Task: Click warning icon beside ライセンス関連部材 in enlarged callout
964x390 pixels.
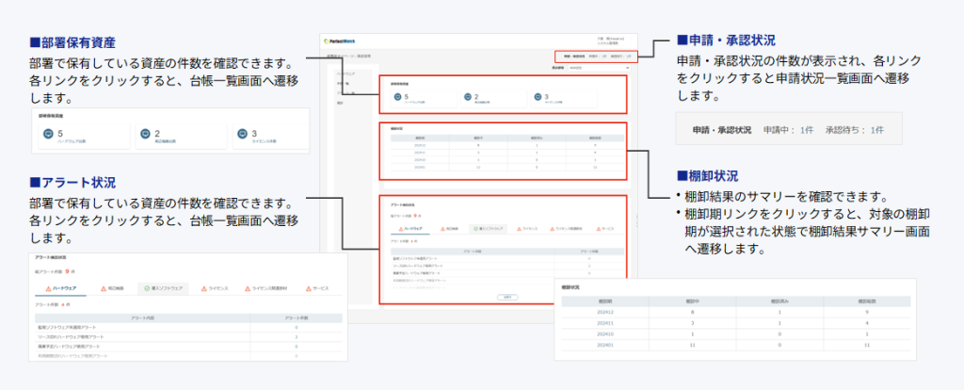Action: [x=249, y=287]
